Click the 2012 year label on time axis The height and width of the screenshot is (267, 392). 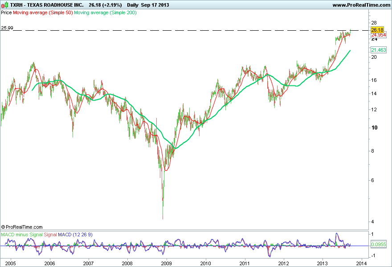click(x=283, y=263)
